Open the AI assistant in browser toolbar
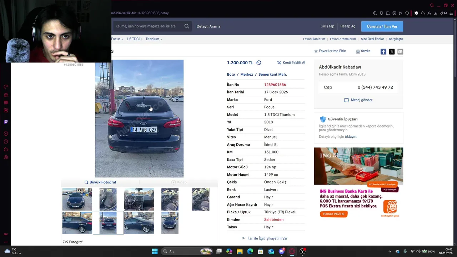This screenshot has width=457, height=257. tap(444, 13)
